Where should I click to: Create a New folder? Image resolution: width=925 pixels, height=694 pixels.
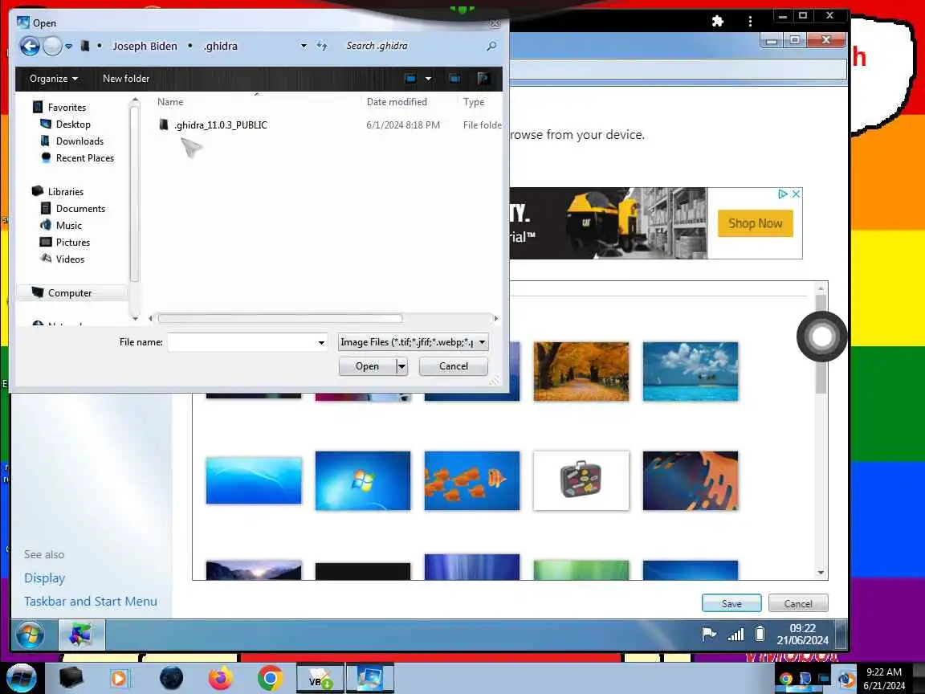pyautogui.click(x=125, y=79)
